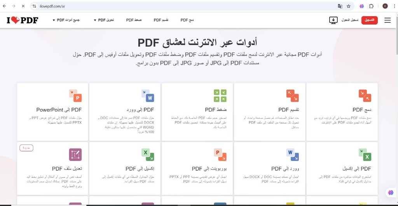
Task: Click the translate page icon in address bar
Action: (x=340, y=6)
